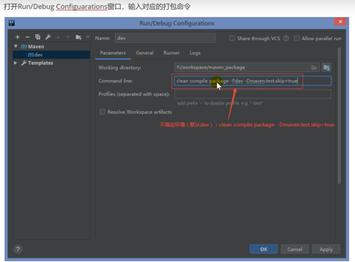The image size is (355, 262).
Task: Remove the selected configuration with minus icon
Action: coord(28,37)
